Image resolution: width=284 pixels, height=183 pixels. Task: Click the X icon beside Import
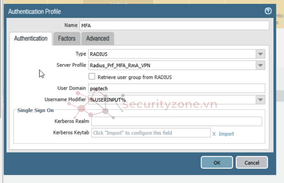(x=214, y=134)
